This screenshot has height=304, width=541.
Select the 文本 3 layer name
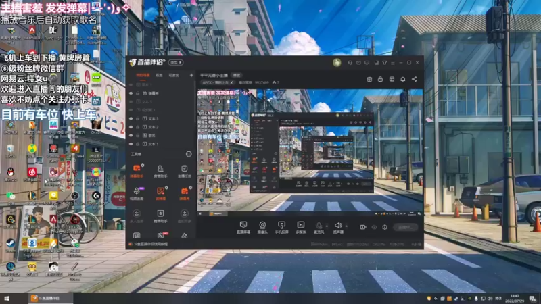point(154,119)
